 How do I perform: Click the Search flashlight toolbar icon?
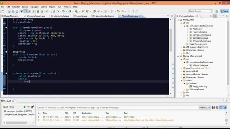[x=98, y=11]
